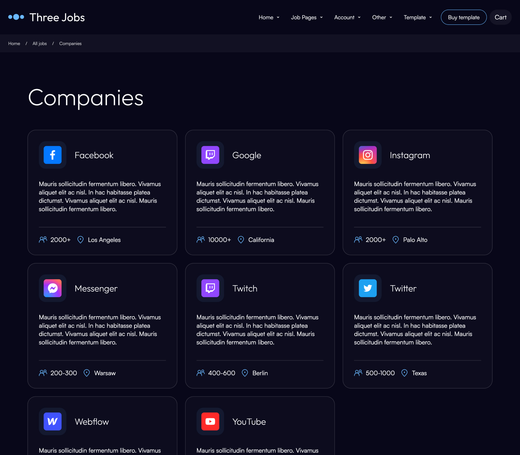The width and height of the screenshot is (520, 455).
Task: Click the location pin next to Berlin
Action: (245, 373)
